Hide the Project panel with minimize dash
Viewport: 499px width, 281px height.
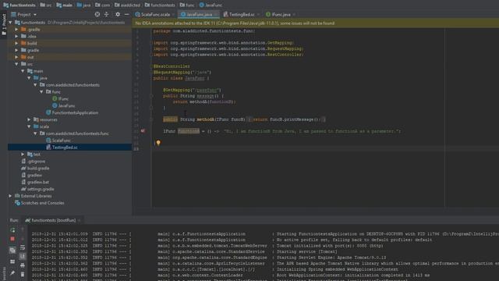click(x=126, y=14)
